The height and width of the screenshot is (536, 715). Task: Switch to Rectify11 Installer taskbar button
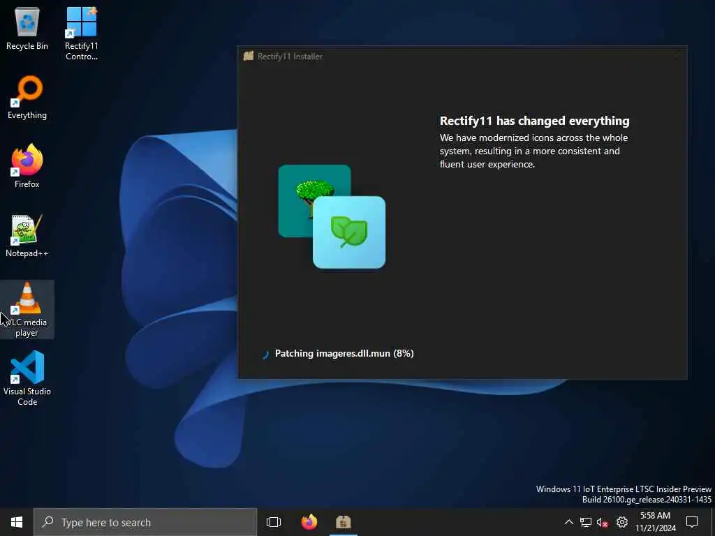(344, 522)
